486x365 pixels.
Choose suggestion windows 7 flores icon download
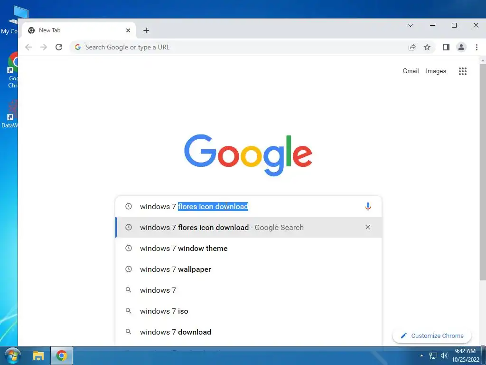(248, 227)
